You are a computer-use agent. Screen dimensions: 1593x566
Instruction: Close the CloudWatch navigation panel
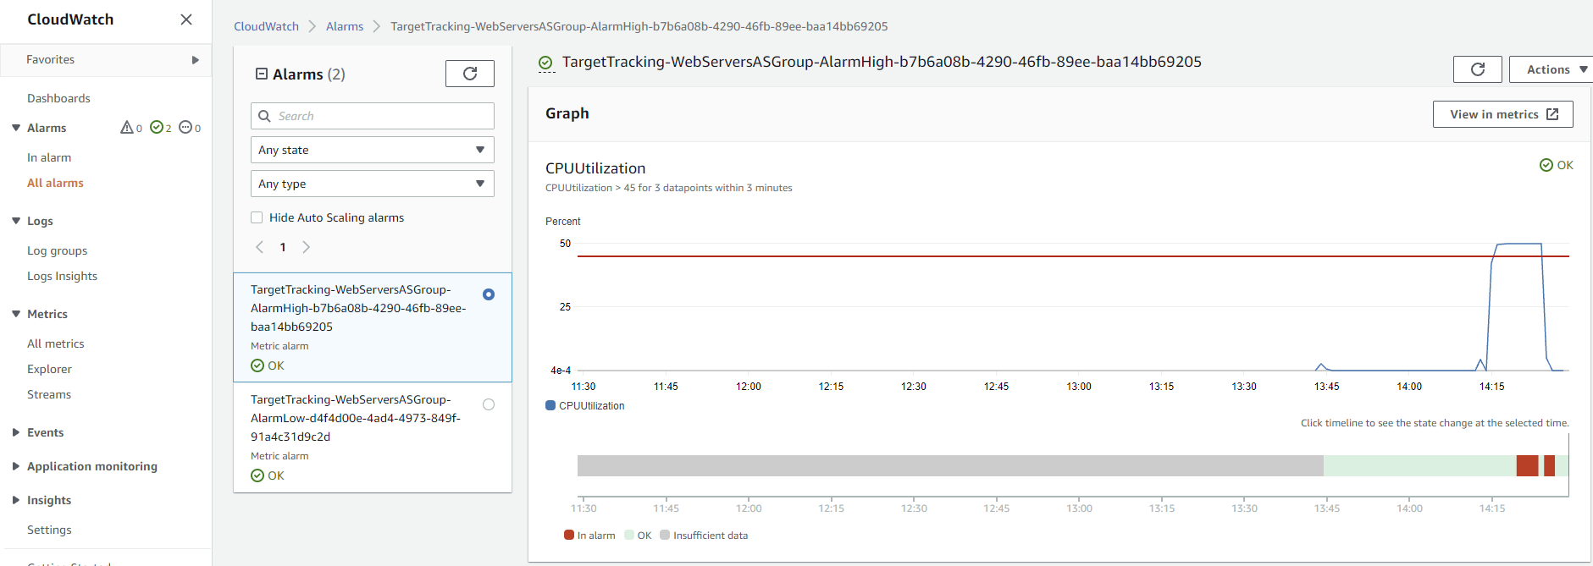coord(186,19)
